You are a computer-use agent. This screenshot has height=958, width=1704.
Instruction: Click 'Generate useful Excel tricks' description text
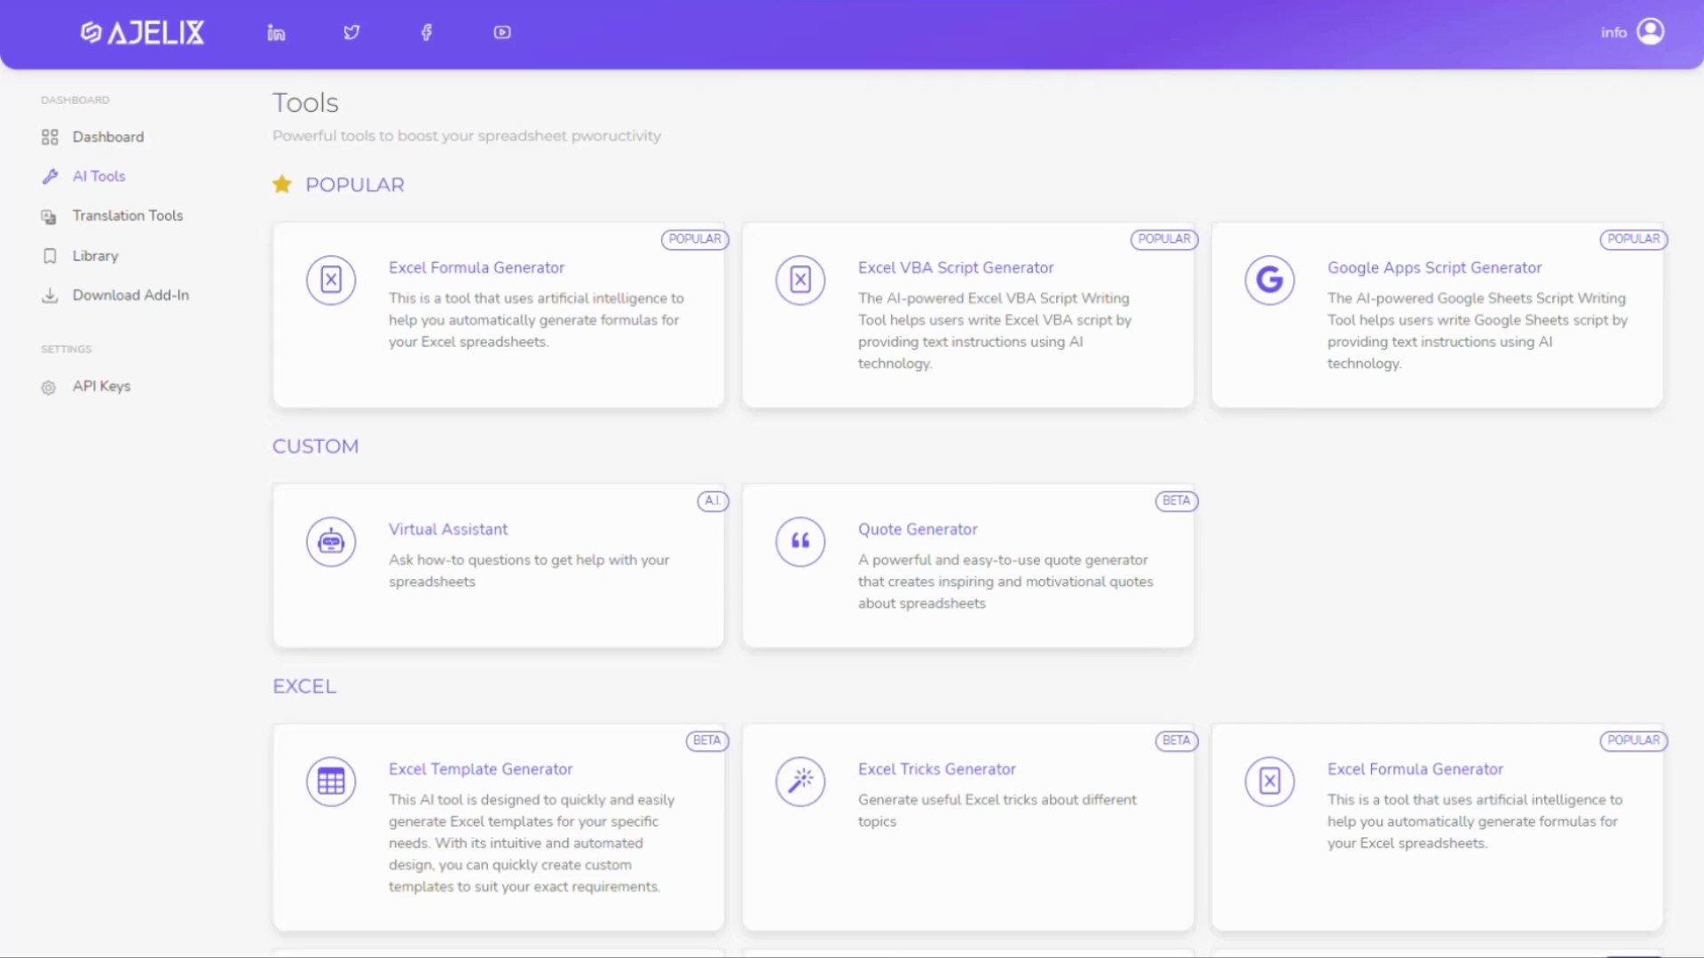[x=997, y=811]
